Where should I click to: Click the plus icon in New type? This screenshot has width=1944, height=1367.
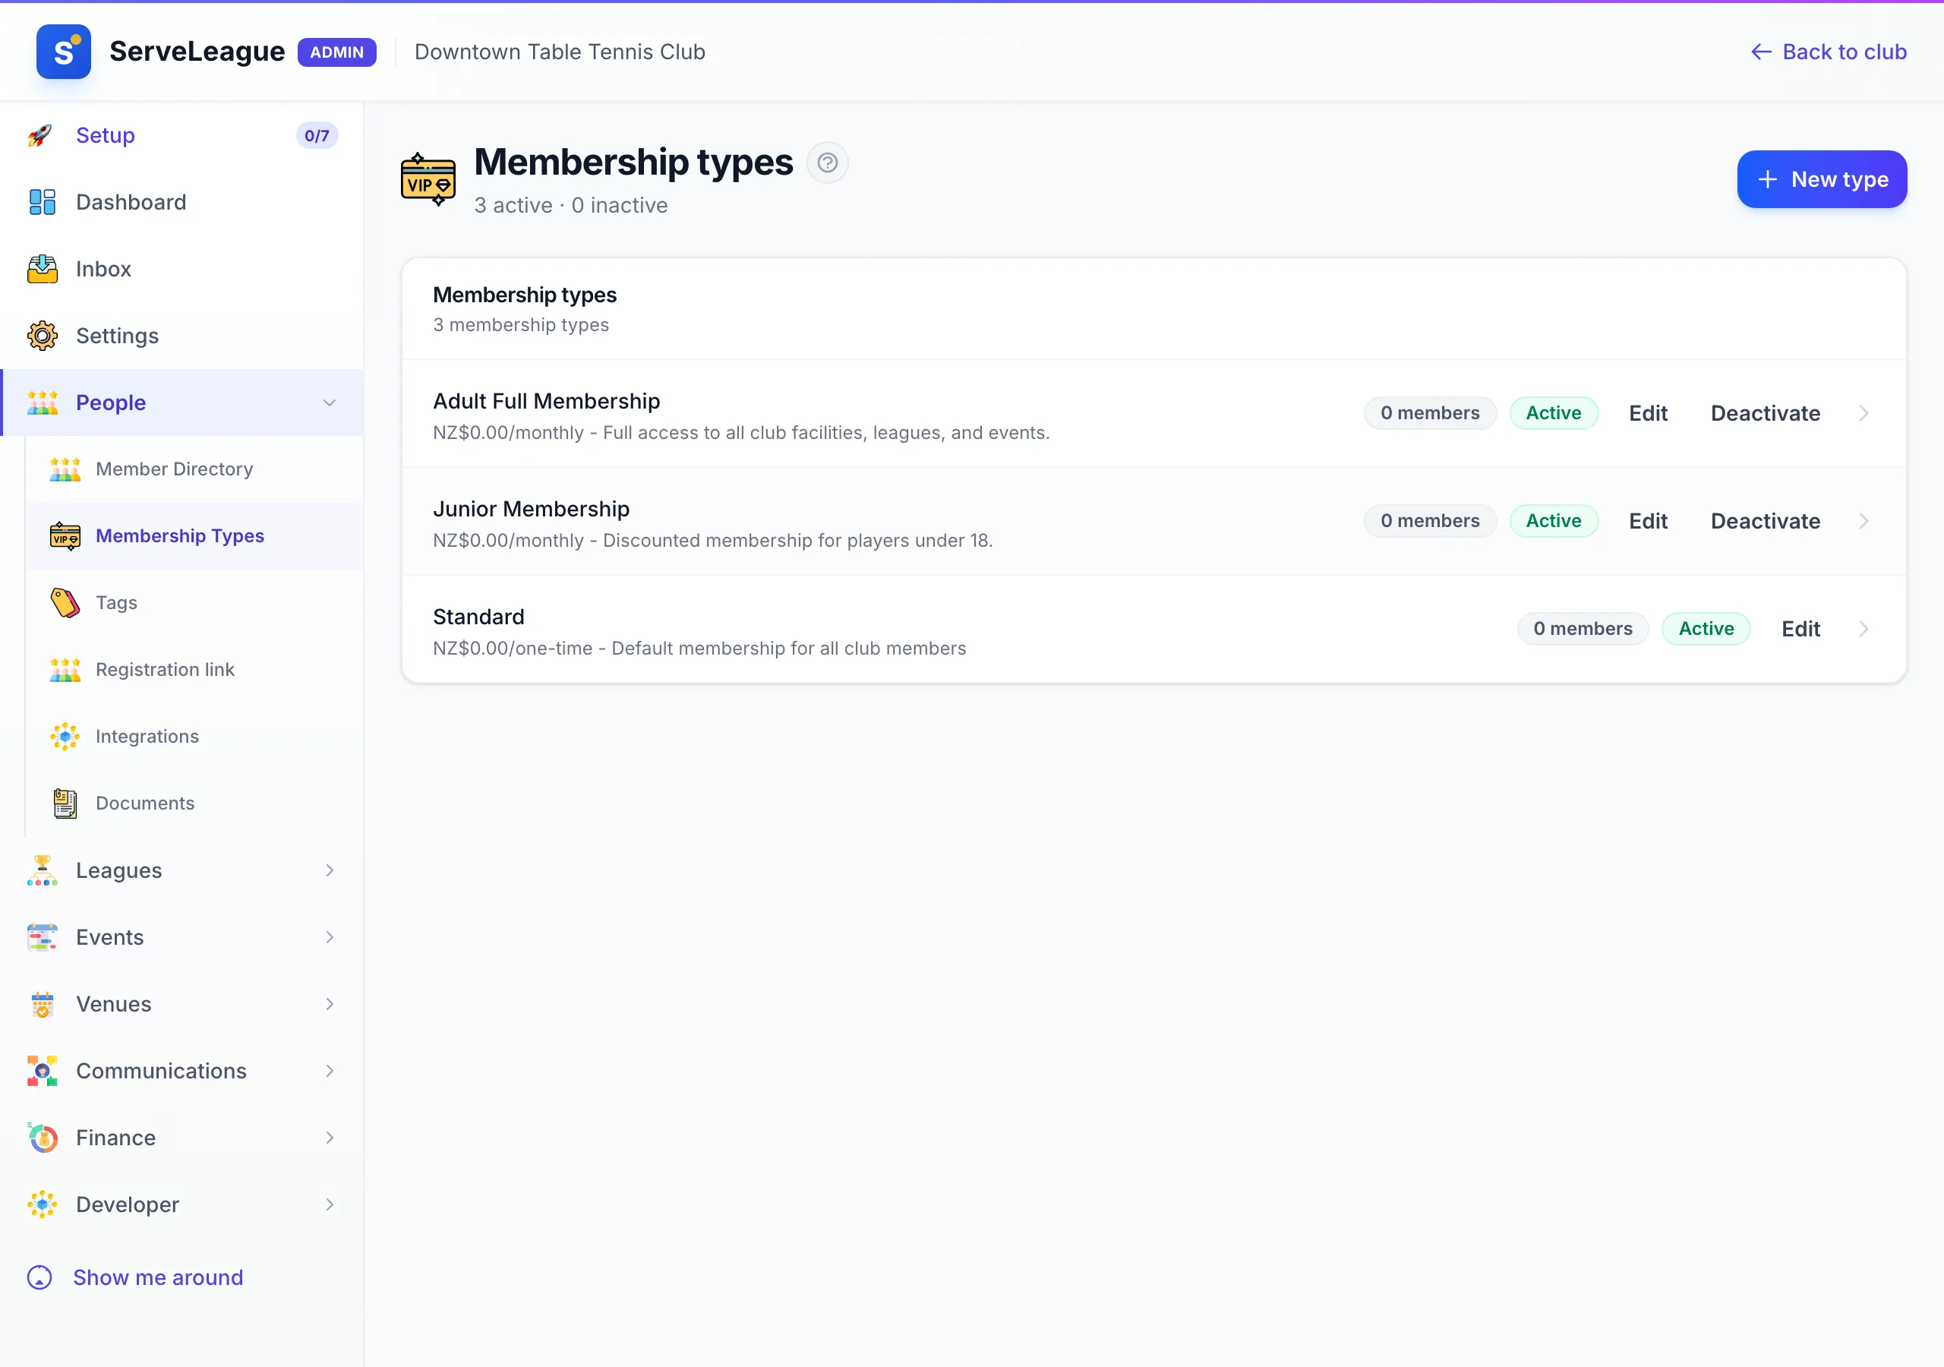click(1767, 179)
